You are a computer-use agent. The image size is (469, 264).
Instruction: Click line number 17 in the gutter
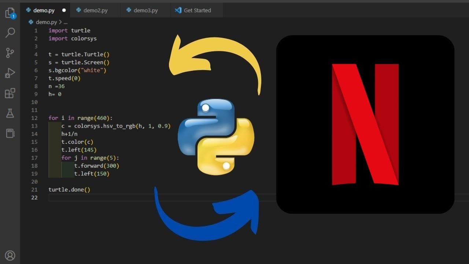click(34, 158)
